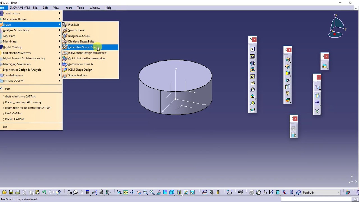Open Imagine & Shape workbench
The image size is (359, 202).
click(90, 36)
